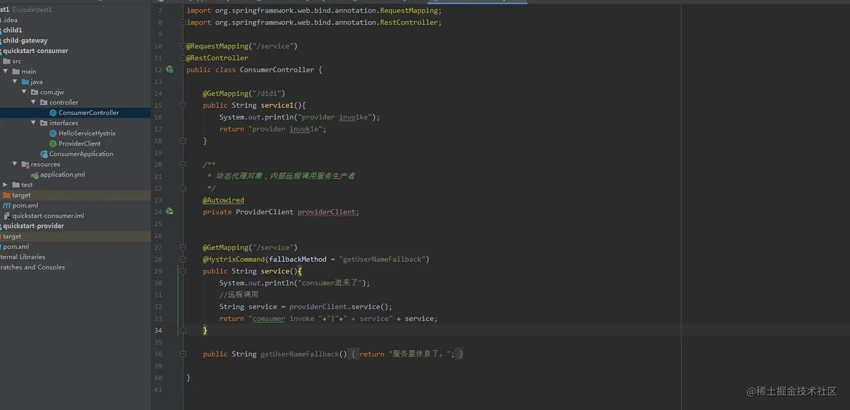This screenshot has height=410, width=850.
Task: Select Scratches and Consoles in the project tree
Action: [33, 267]
